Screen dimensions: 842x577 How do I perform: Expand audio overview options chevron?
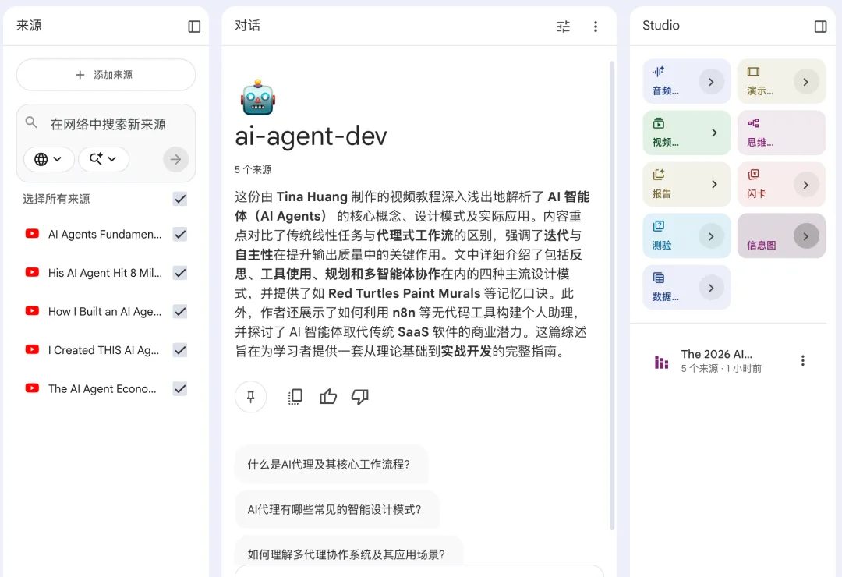click(711, 82)
